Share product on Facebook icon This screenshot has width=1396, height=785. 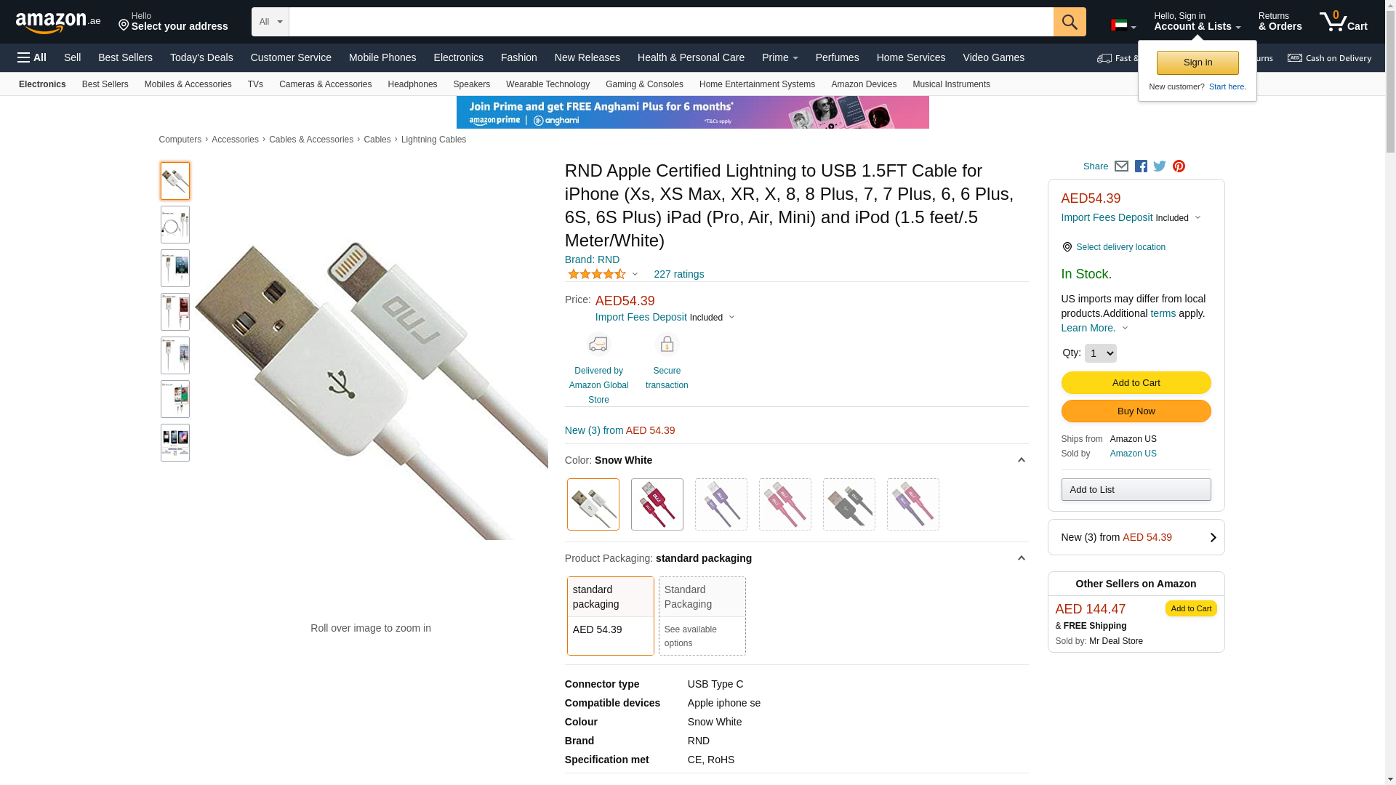tap(1141, 166)
